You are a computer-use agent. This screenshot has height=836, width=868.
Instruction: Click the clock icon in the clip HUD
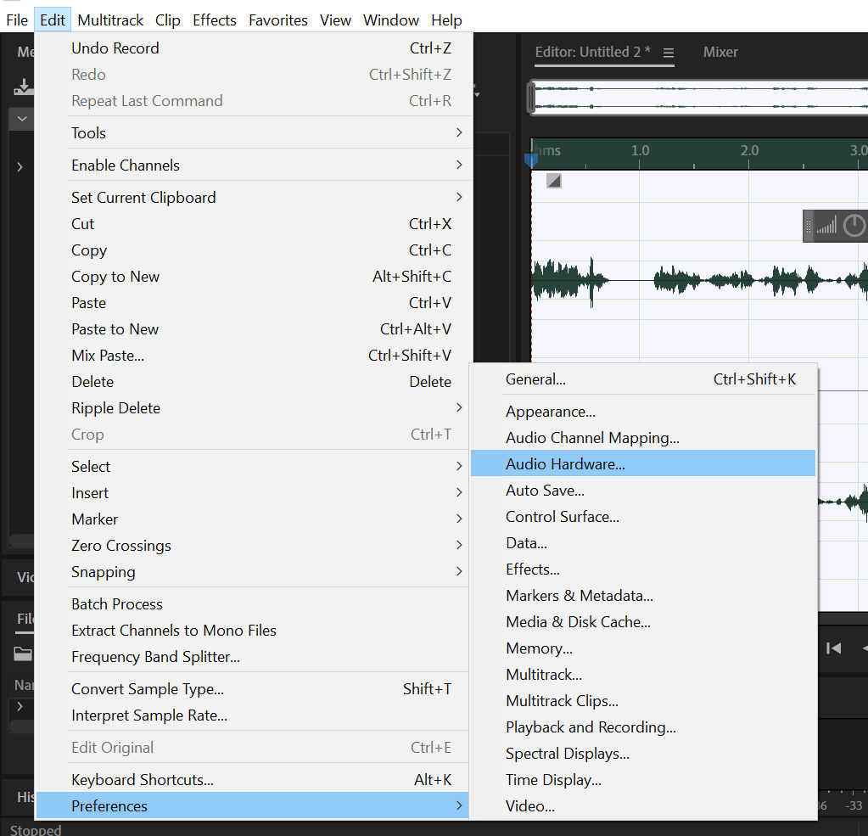tap(854, 226)
